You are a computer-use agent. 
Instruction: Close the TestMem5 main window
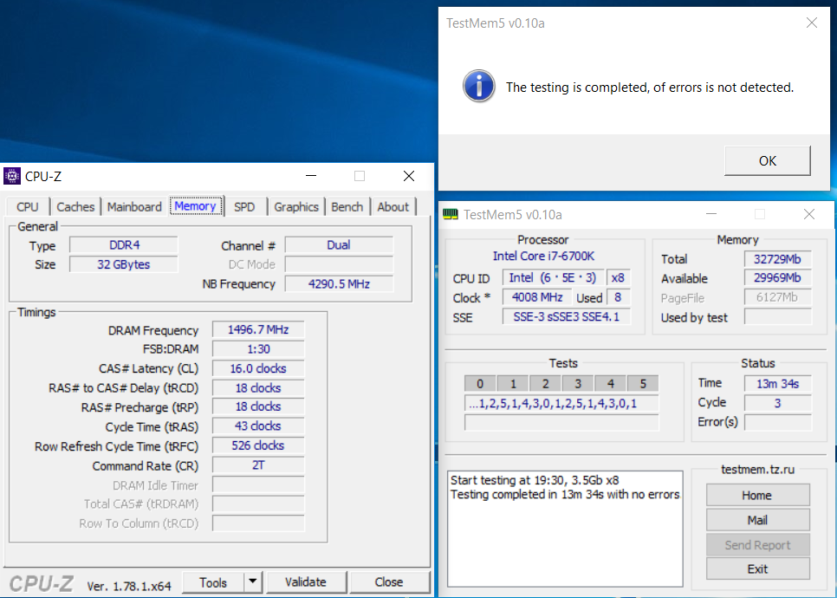809,214
